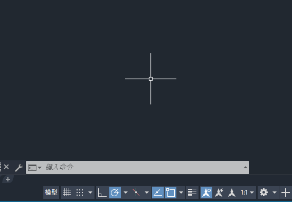Viewport: 292px width, 202px height.
Task: Open isometric drafting plane dropdown
Action: pyautogui.click(x=147, y=193)
